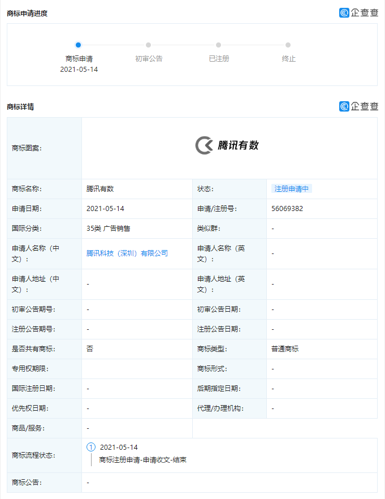385x499 pixels.
Task: Click the 腾讯有数 trademark logo image
Action: [227, 145]
